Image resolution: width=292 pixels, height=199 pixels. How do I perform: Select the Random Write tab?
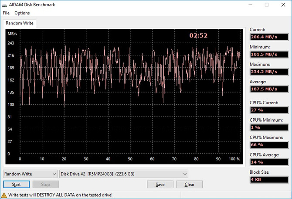pos(20,23)
